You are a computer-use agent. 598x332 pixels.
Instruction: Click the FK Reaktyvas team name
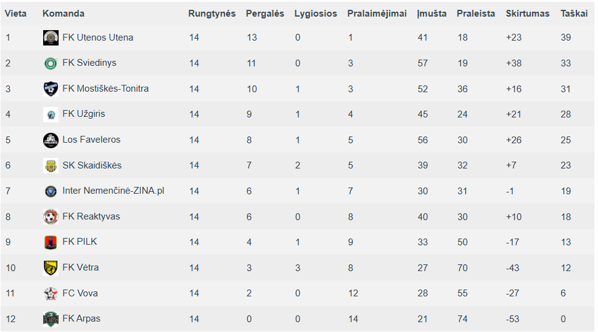pos(91,216)
